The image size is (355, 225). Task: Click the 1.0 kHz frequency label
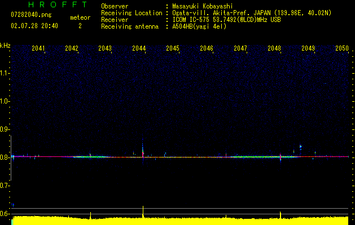click(5, 101)
